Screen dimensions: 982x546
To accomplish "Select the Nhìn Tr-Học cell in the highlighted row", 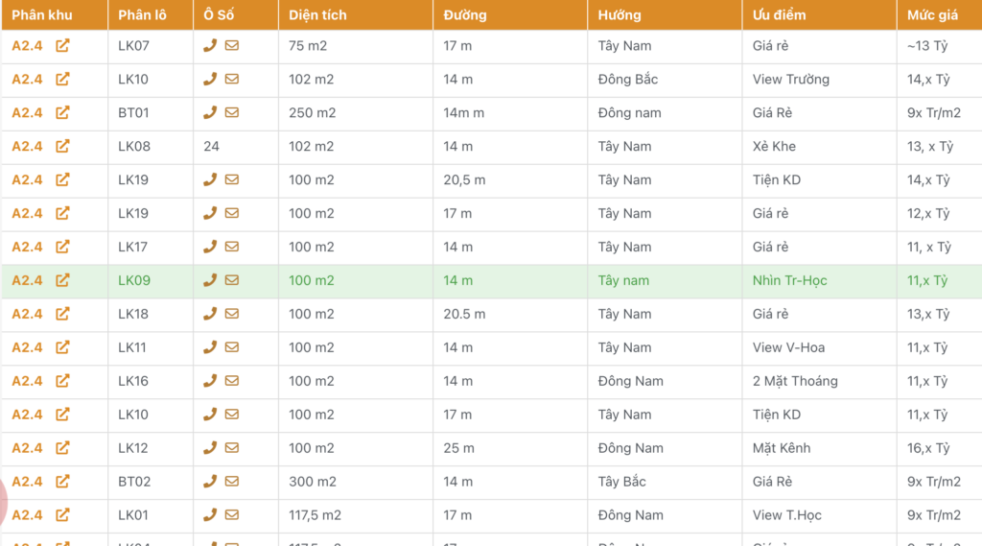I will [789, 280].
